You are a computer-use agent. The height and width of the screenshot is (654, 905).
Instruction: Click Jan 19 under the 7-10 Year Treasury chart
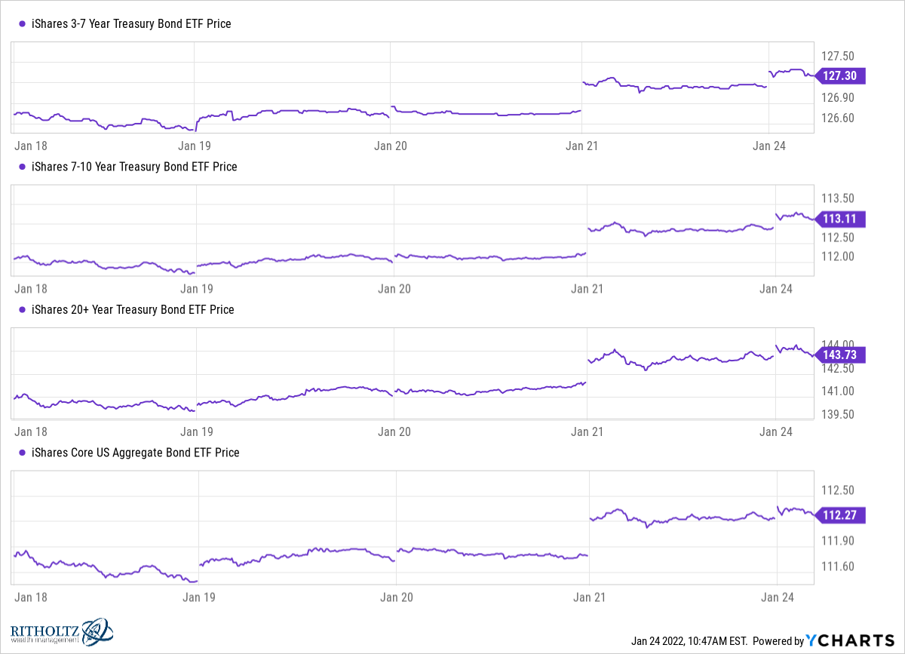[x=197, y=289]
